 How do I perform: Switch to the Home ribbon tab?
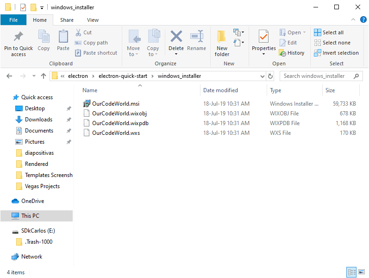tap(40, 20)
